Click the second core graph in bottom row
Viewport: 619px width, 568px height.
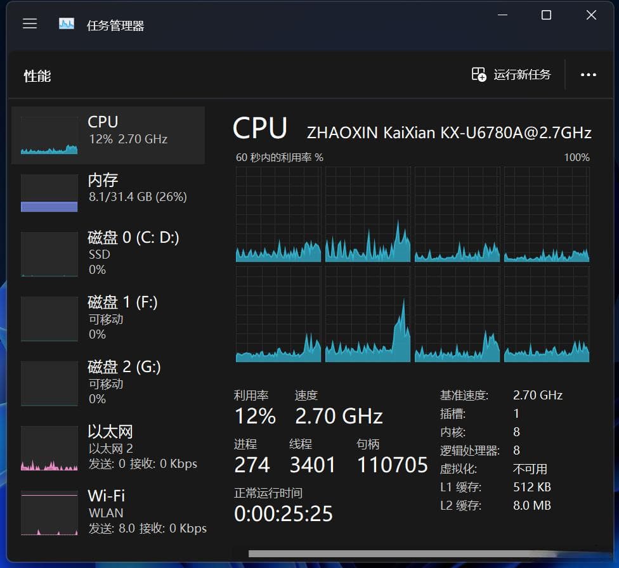point(368,314)
